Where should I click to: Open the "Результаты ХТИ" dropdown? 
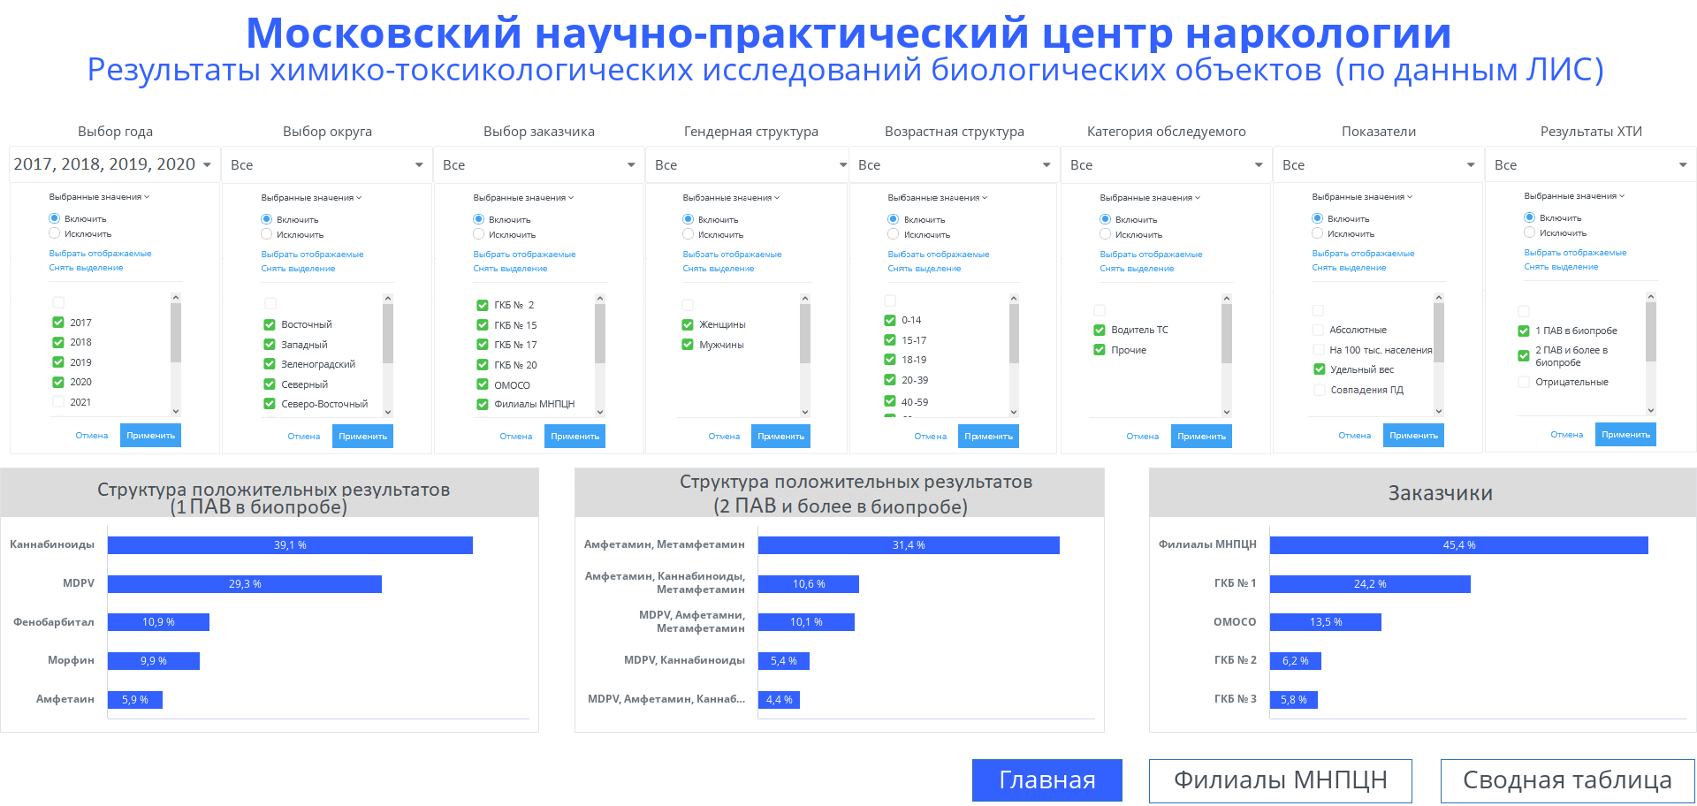point(1590,165)
